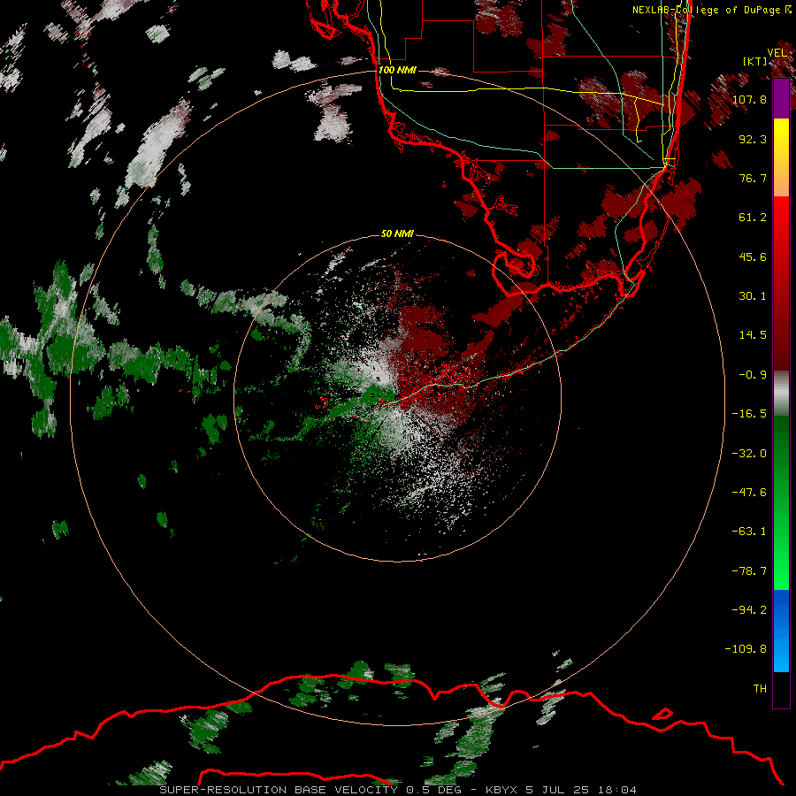
Task: Click the yellow segment of velocity color bar
Action: coord(781,157)
